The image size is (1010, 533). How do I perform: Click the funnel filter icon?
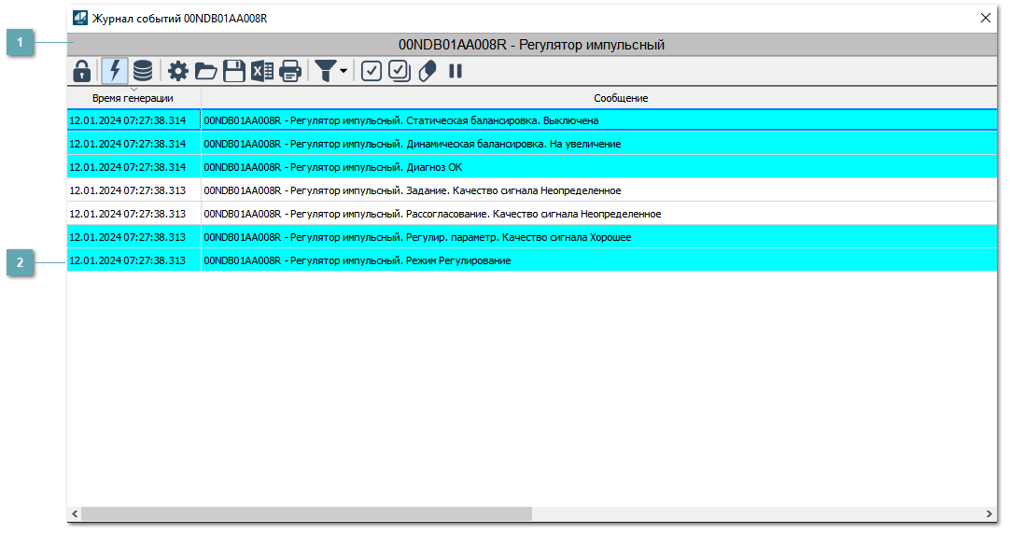point(325,71)
